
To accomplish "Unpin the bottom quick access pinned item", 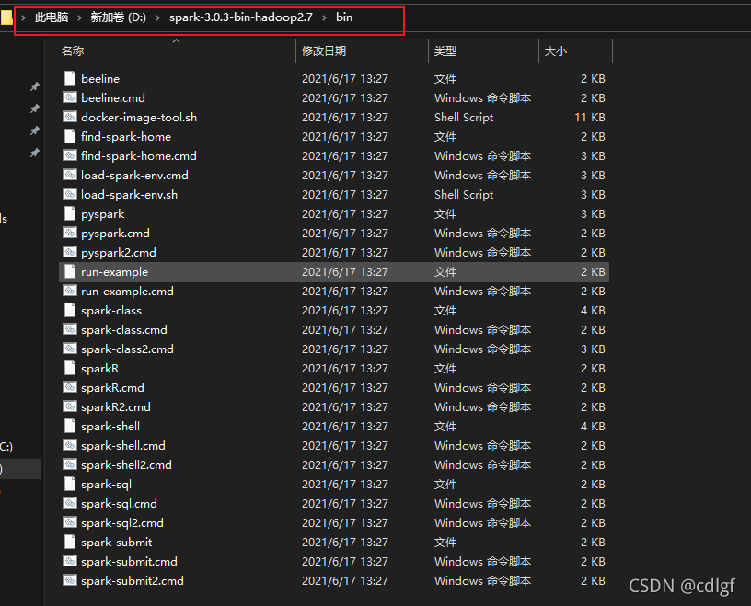I will [35, 154].
